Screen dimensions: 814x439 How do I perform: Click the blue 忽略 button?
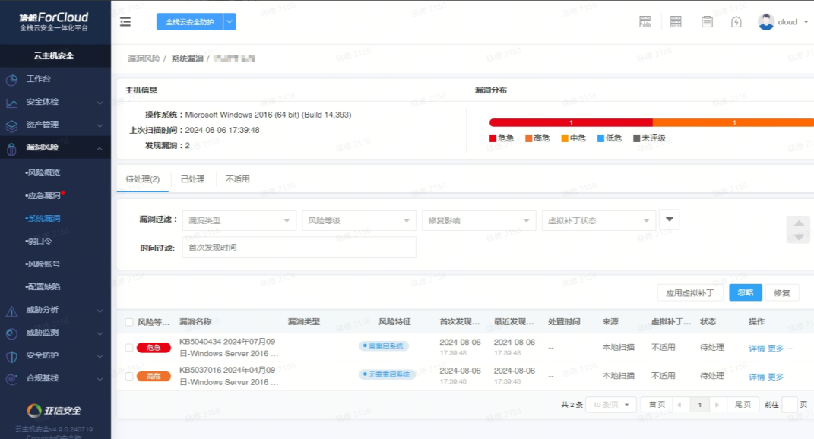[x=746, y=292]
